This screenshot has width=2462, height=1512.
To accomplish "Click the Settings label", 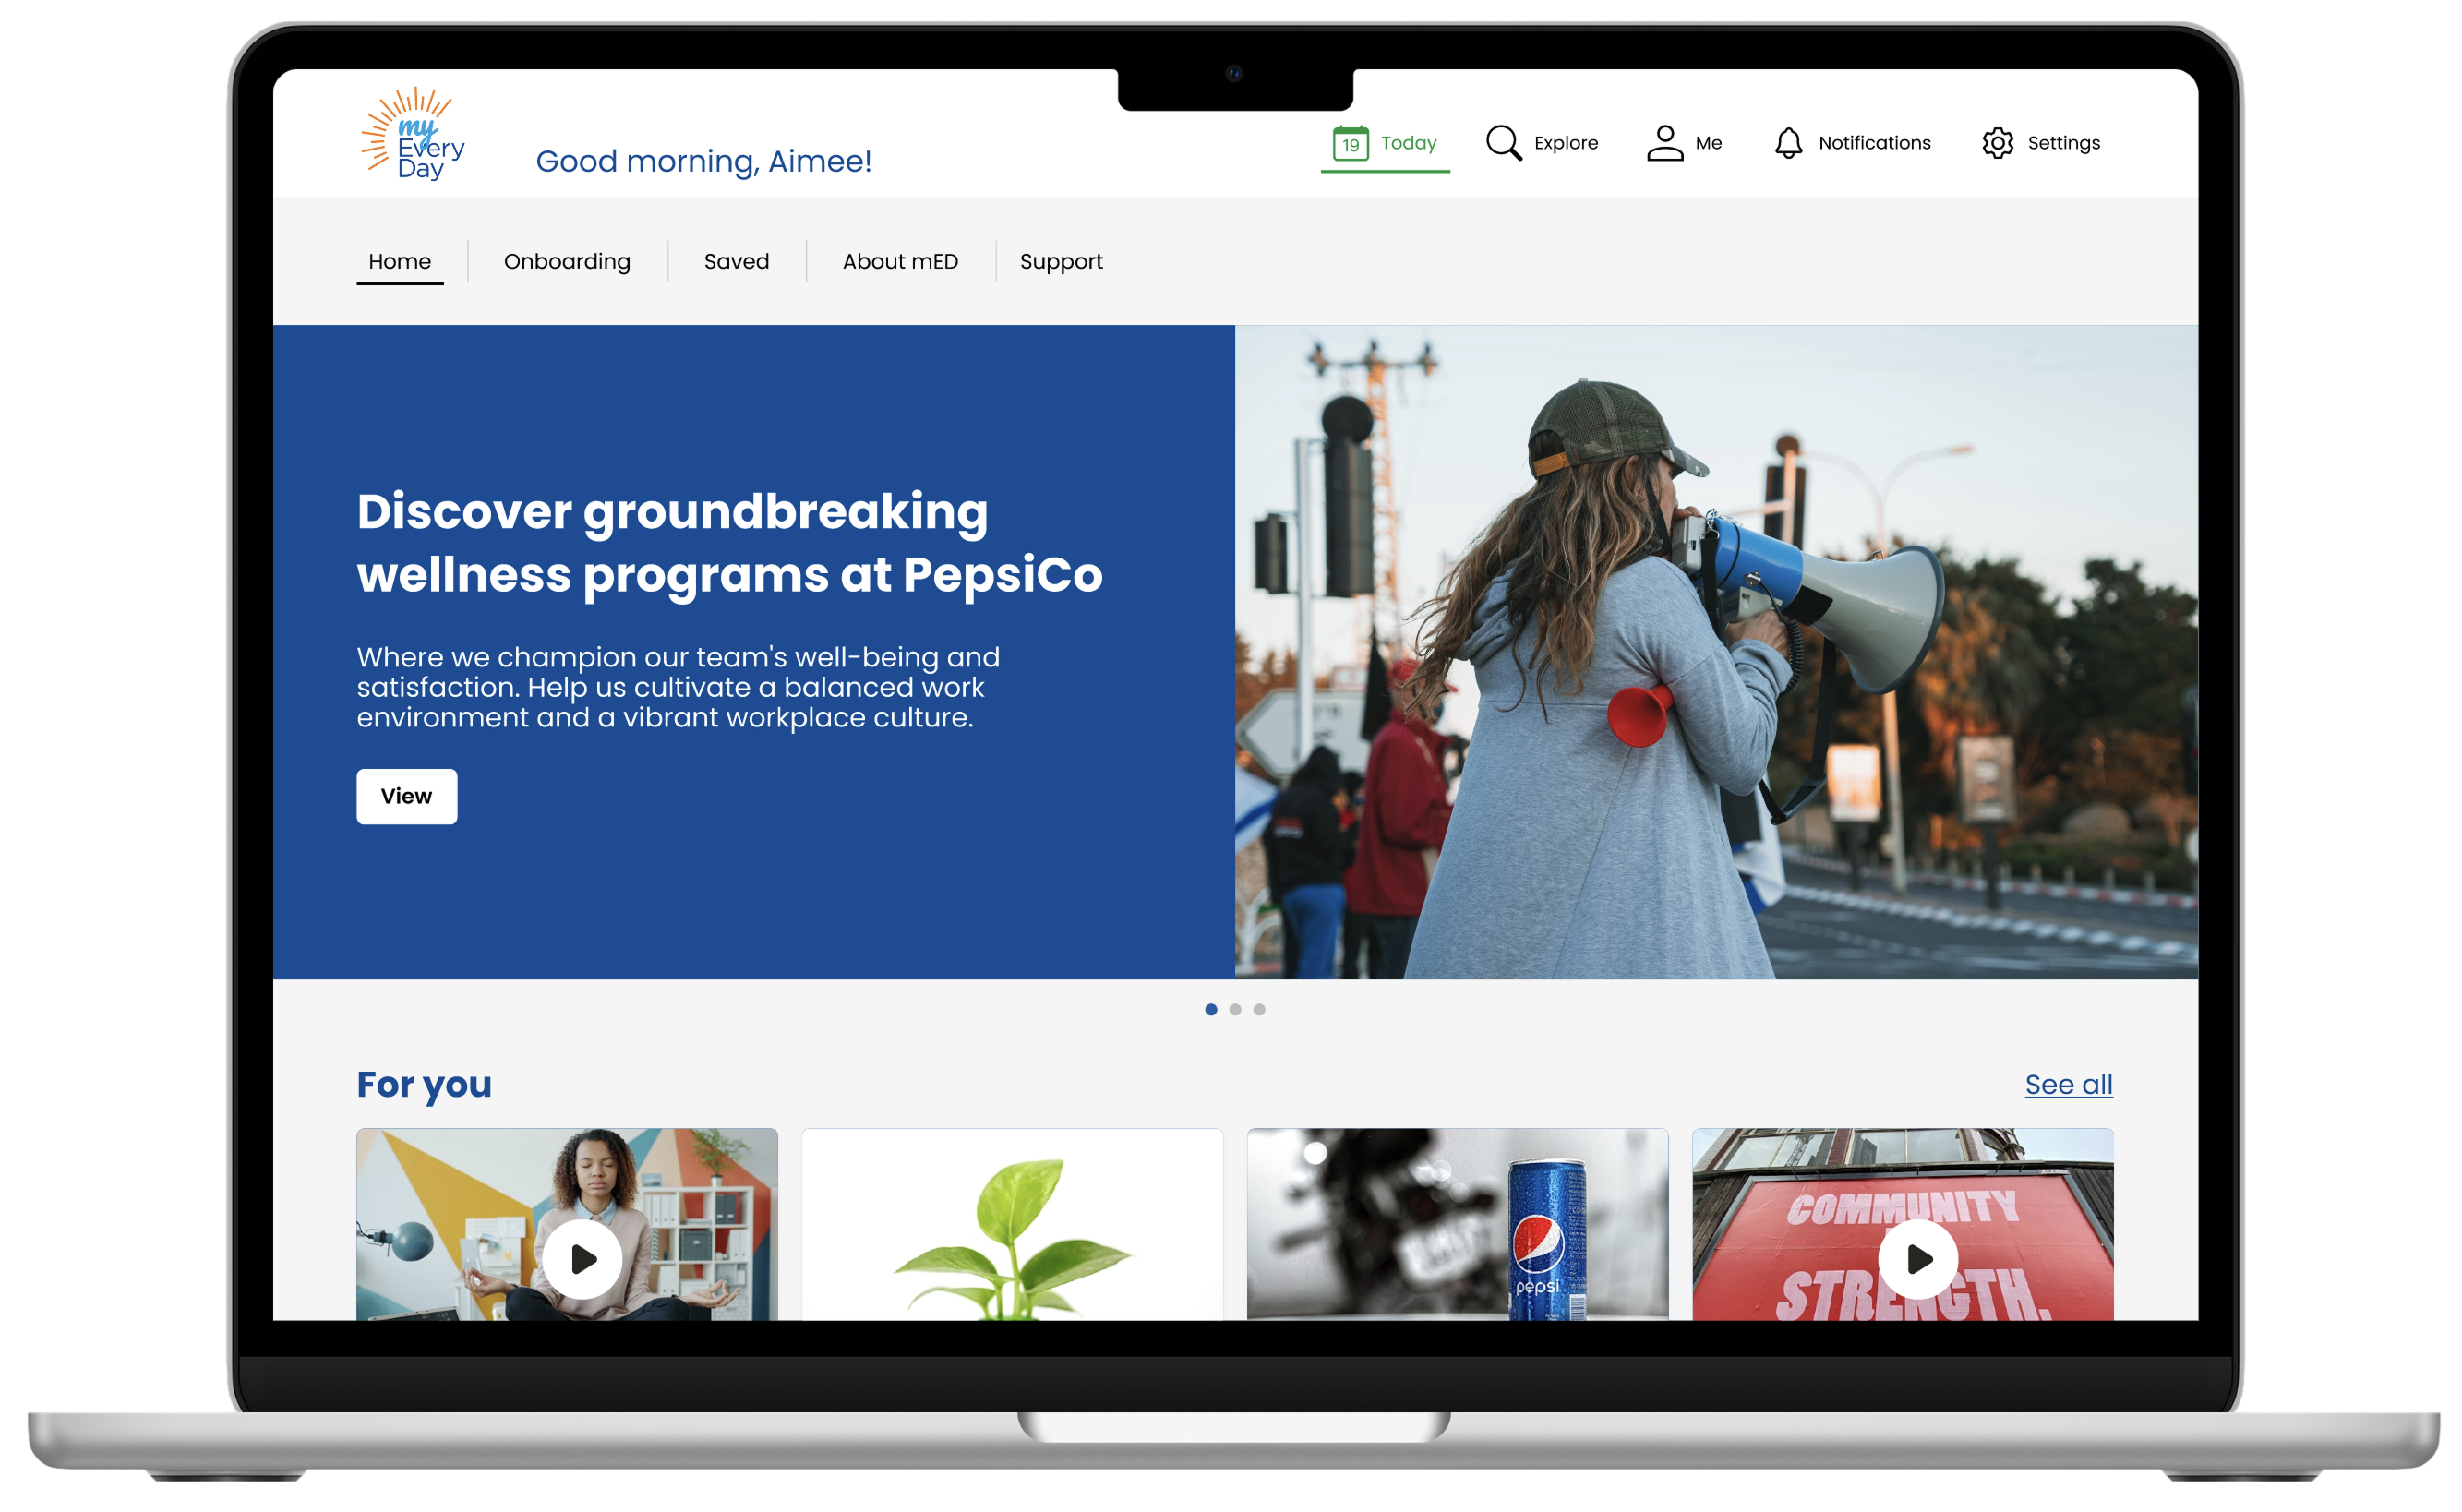I will click(2062, 143).
